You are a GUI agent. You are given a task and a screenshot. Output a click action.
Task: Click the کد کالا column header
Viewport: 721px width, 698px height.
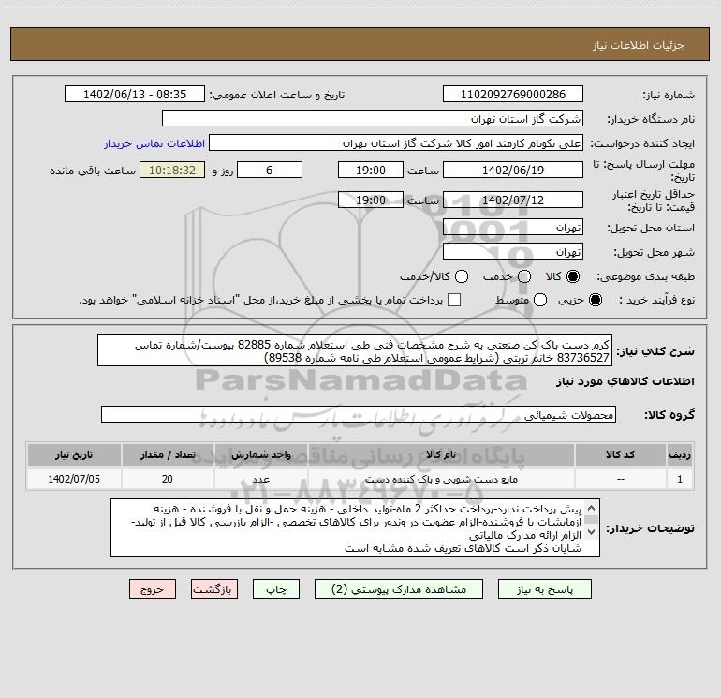621,455
